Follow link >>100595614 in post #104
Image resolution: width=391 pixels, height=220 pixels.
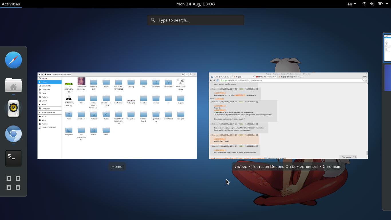220,150
